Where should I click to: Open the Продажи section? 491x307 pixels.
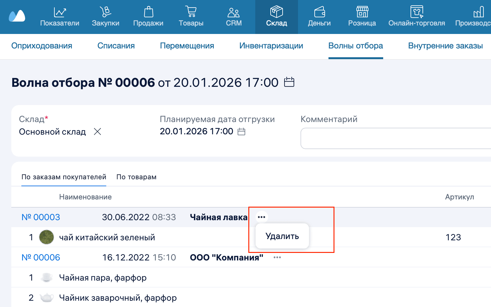tap(148, 17)
